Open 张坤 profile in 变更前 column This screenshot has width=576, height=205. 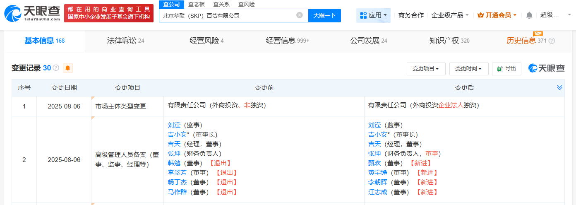pos(174,154)
